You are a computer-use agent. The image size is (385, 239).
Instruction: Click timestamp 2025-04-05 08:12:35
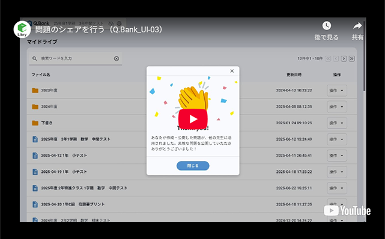294,107
